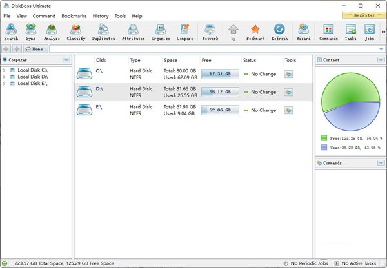Image resolution: width=387 pixels, height=268 pixels.
Task: Open the Command menu
Action: [x=44, y=16]
